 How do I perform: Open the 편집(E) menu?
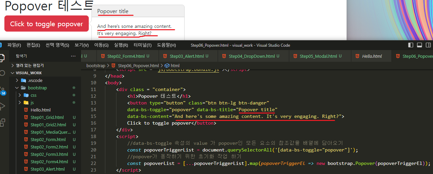[x=33, y=45]
